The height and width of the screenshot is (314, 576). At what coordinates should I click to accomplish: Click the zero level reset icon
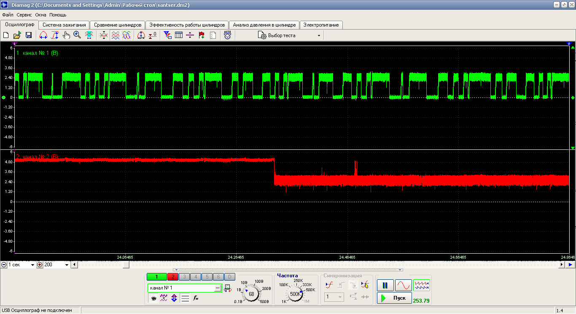coord(153,35)
